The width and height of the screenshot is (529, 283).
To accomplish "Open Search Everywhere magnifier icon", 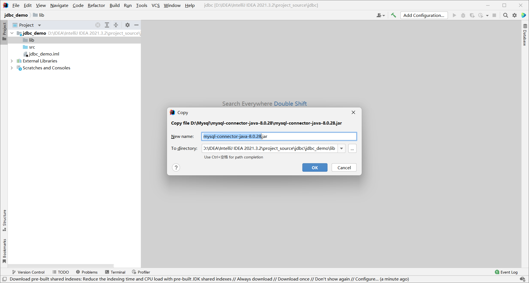I will [x=506, y=15].
